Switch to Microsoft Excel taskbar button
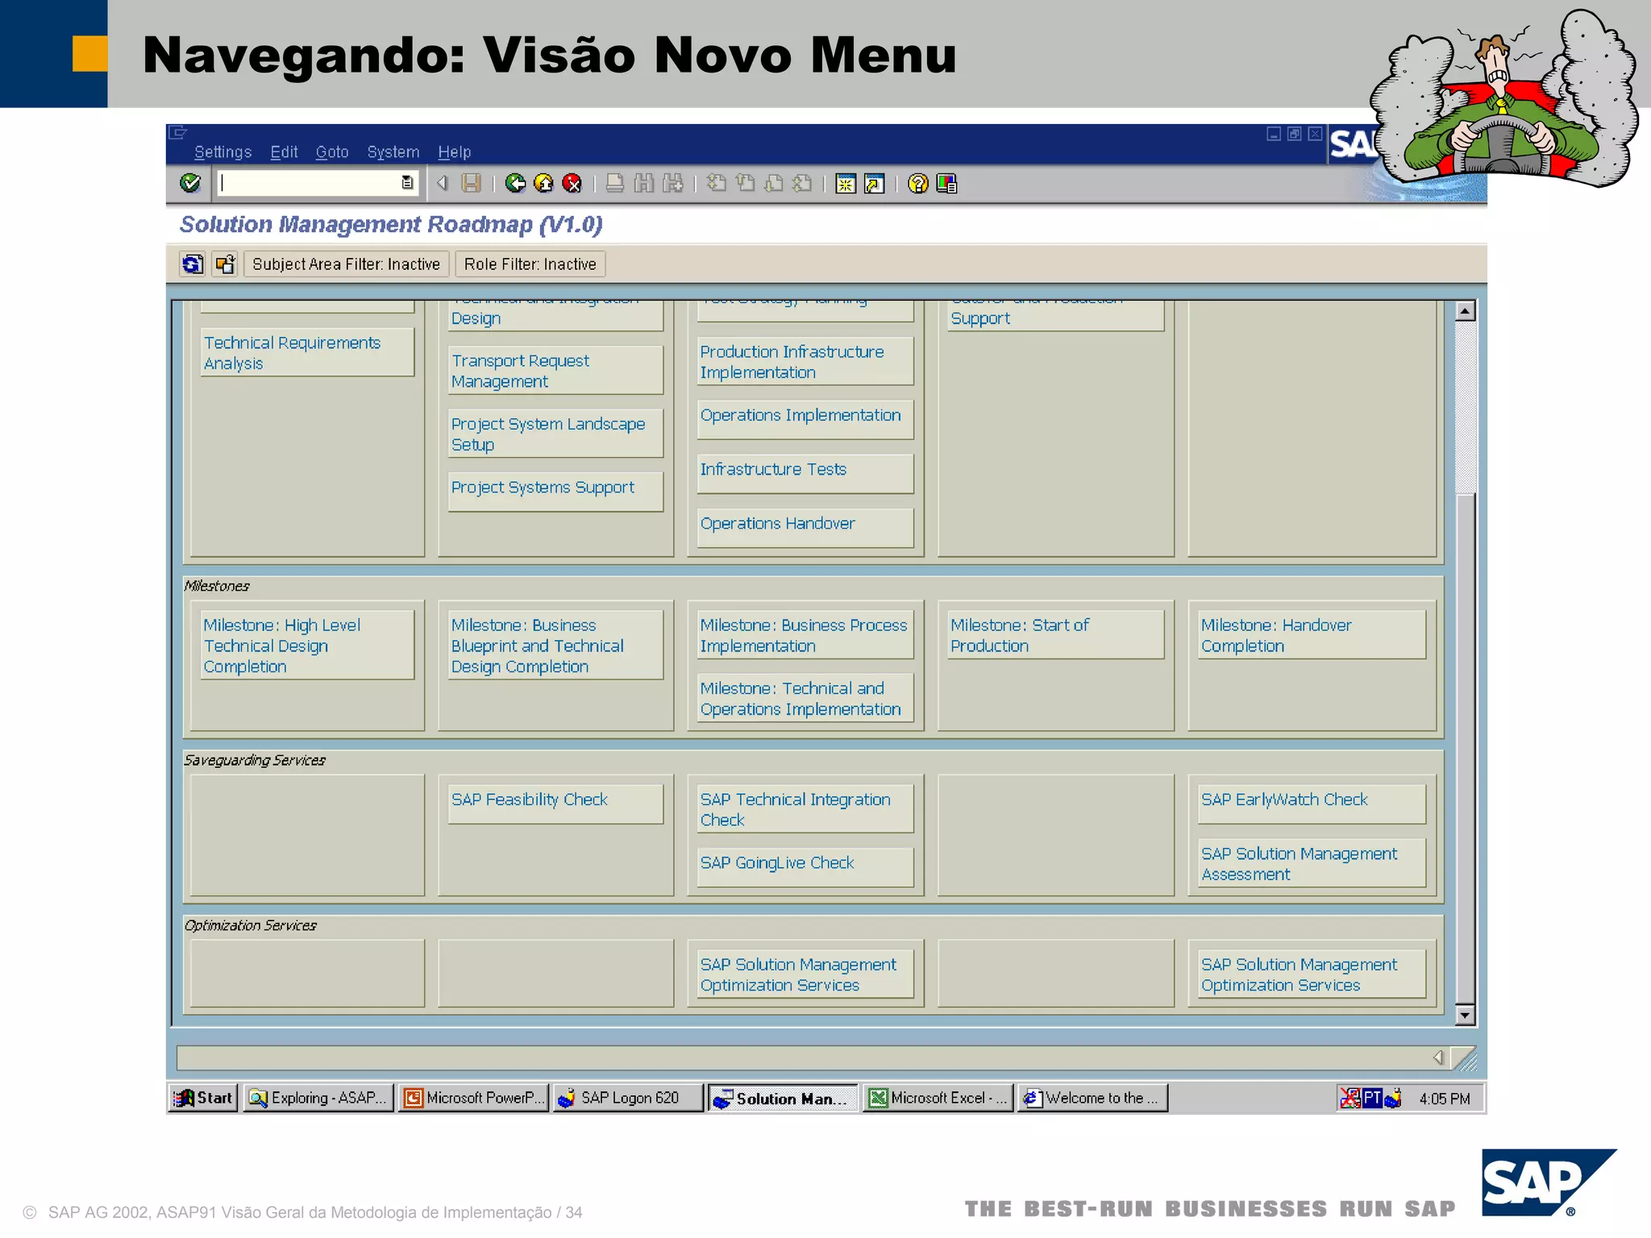The height and width of the screenshot is (1238, 1651). [938, 1098]
